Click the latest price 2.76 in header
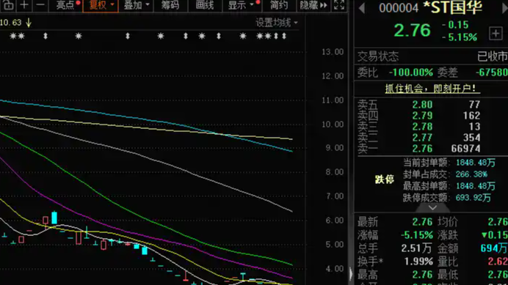Image resolution: width=508 pixels, height=285 pixels. point(412,31)
